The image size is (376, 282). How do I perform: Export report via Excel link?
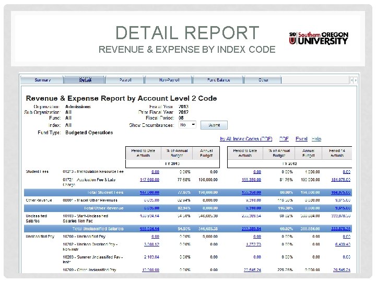pyautogui.click(x=301, y=139)
